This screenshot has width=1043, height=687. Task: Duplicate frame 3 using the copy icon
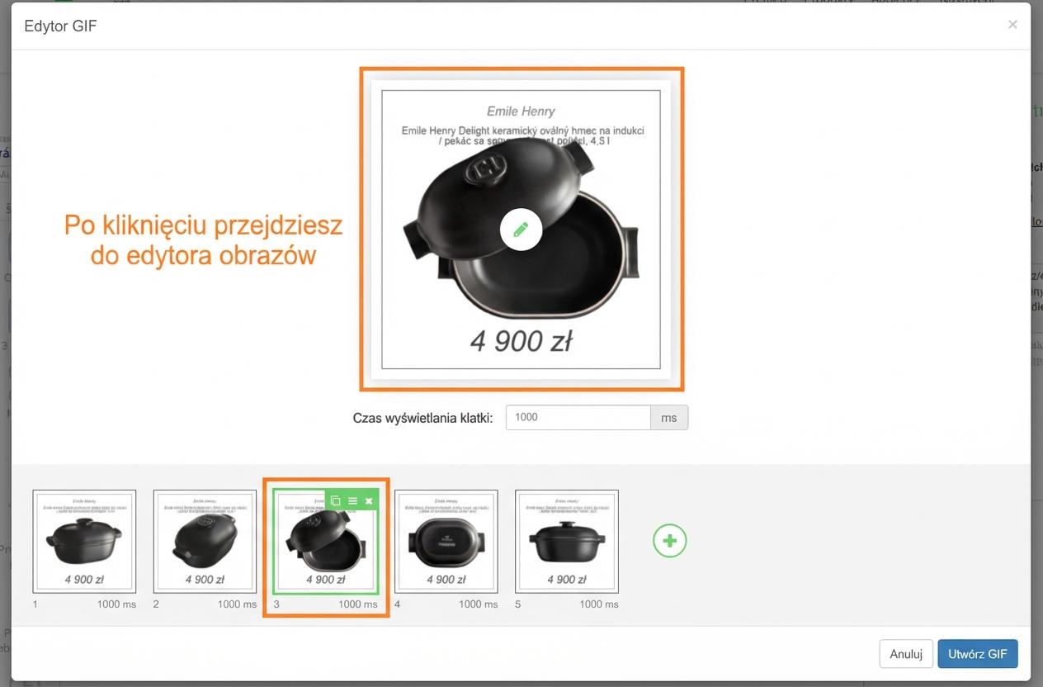pyautogui.click(x=335, y=500)
